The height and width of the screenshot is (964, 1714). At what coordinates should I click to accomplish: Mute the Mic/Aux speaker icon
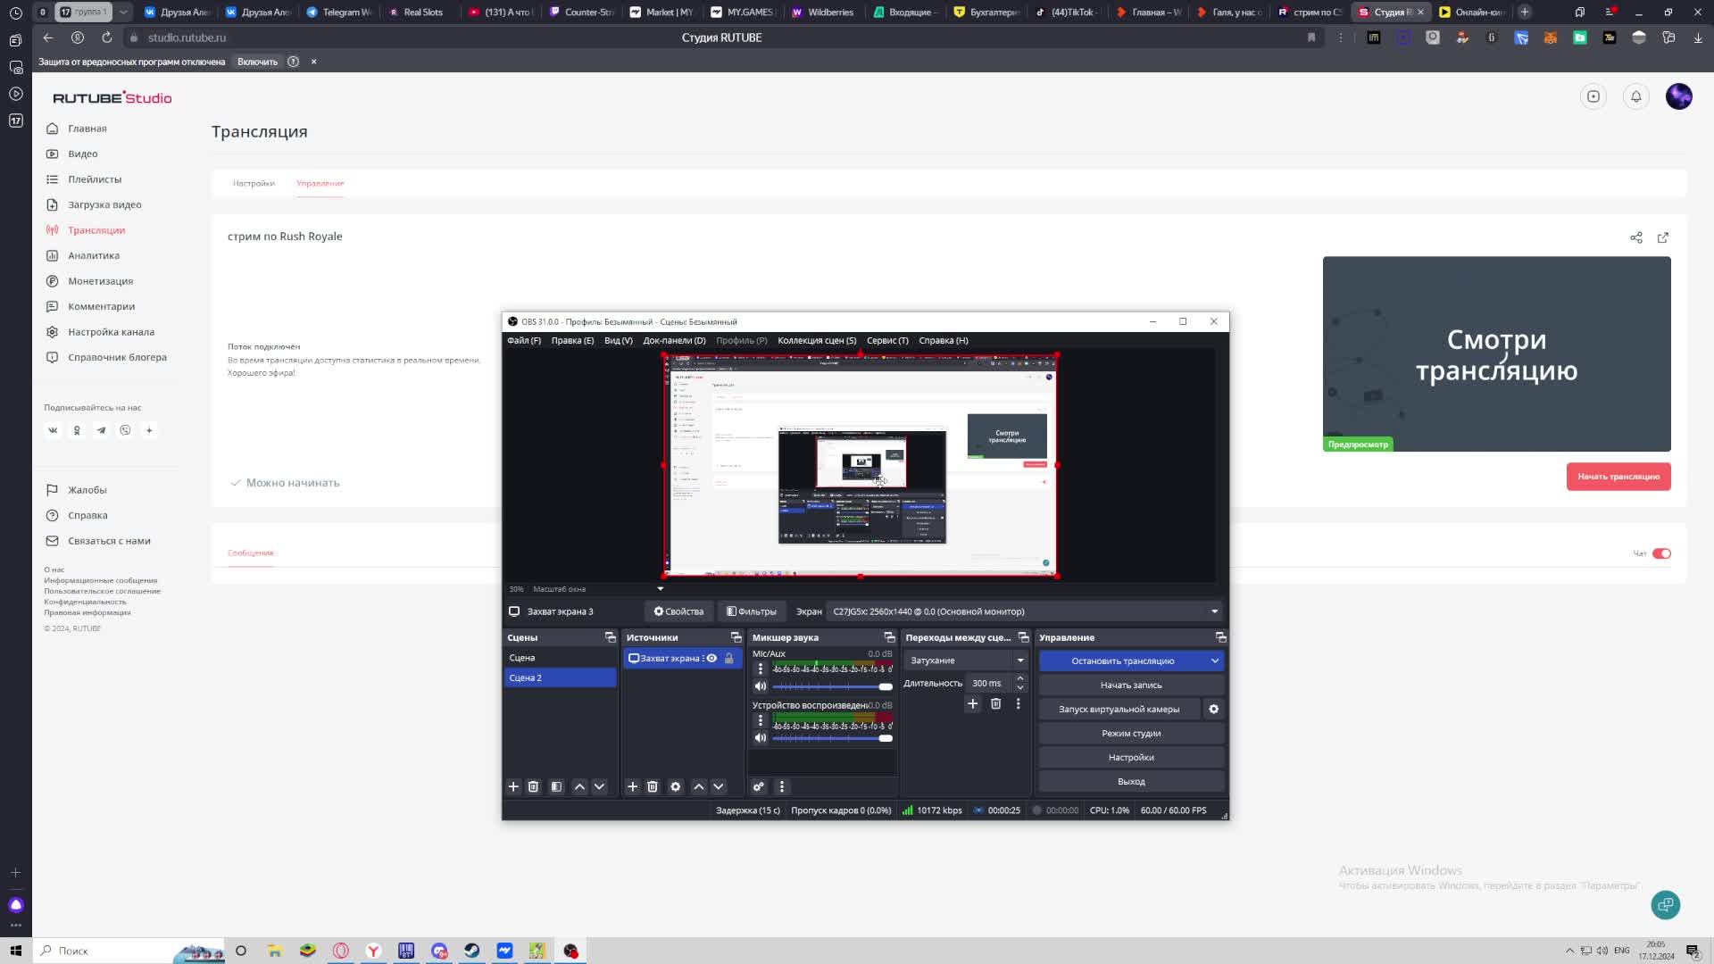tap(760, 686)
